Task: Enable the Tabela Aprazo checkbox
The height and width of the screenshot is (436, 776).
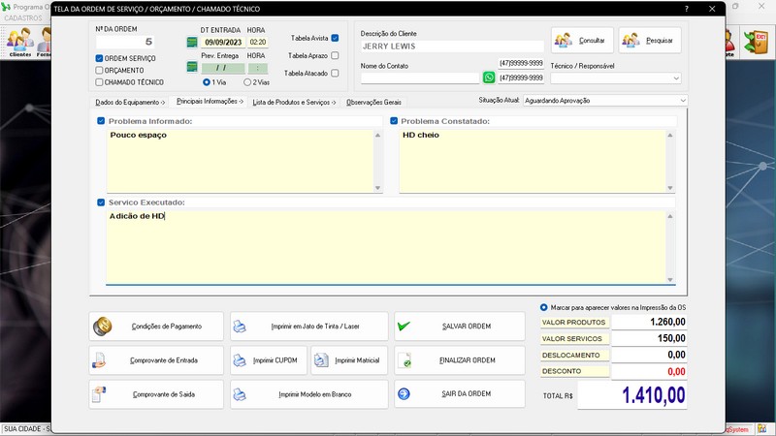Action: [335, 56]
